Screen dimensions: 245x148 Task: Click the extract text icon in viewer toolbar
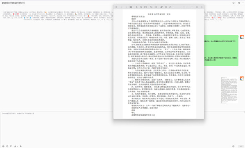coord(161,7)
